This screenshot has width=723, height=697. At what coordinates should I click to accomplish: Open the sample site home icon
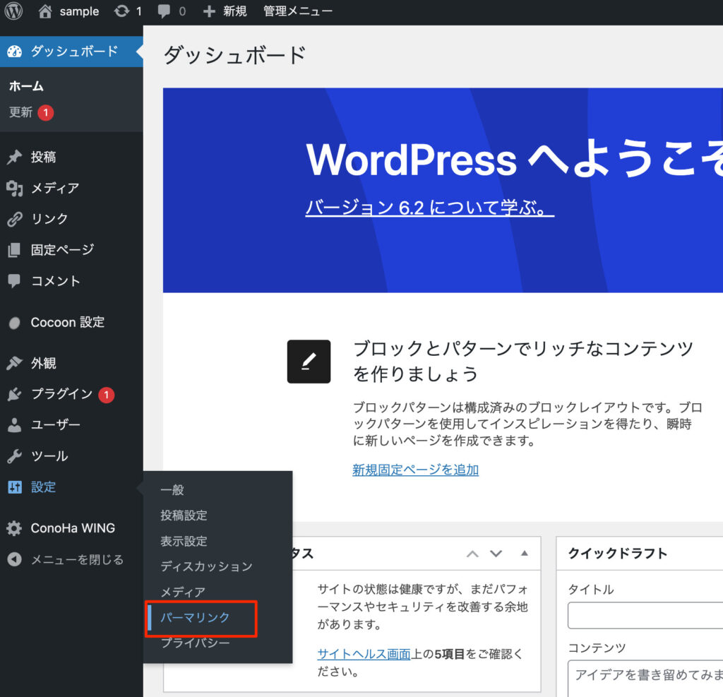pyautogui.click(x=44, y=11)
